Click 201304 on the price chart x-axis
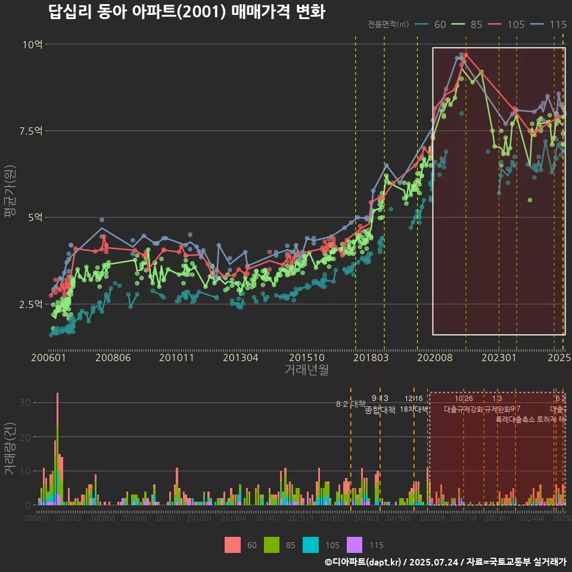The image size is (572, 572). (240, 357)
